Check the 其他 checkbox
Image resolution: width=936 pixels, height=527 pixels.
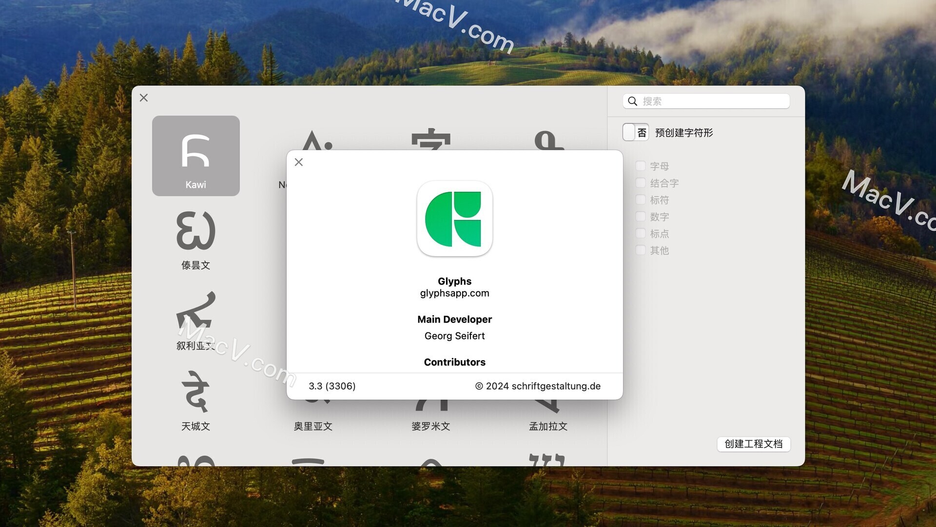[641, 250]
